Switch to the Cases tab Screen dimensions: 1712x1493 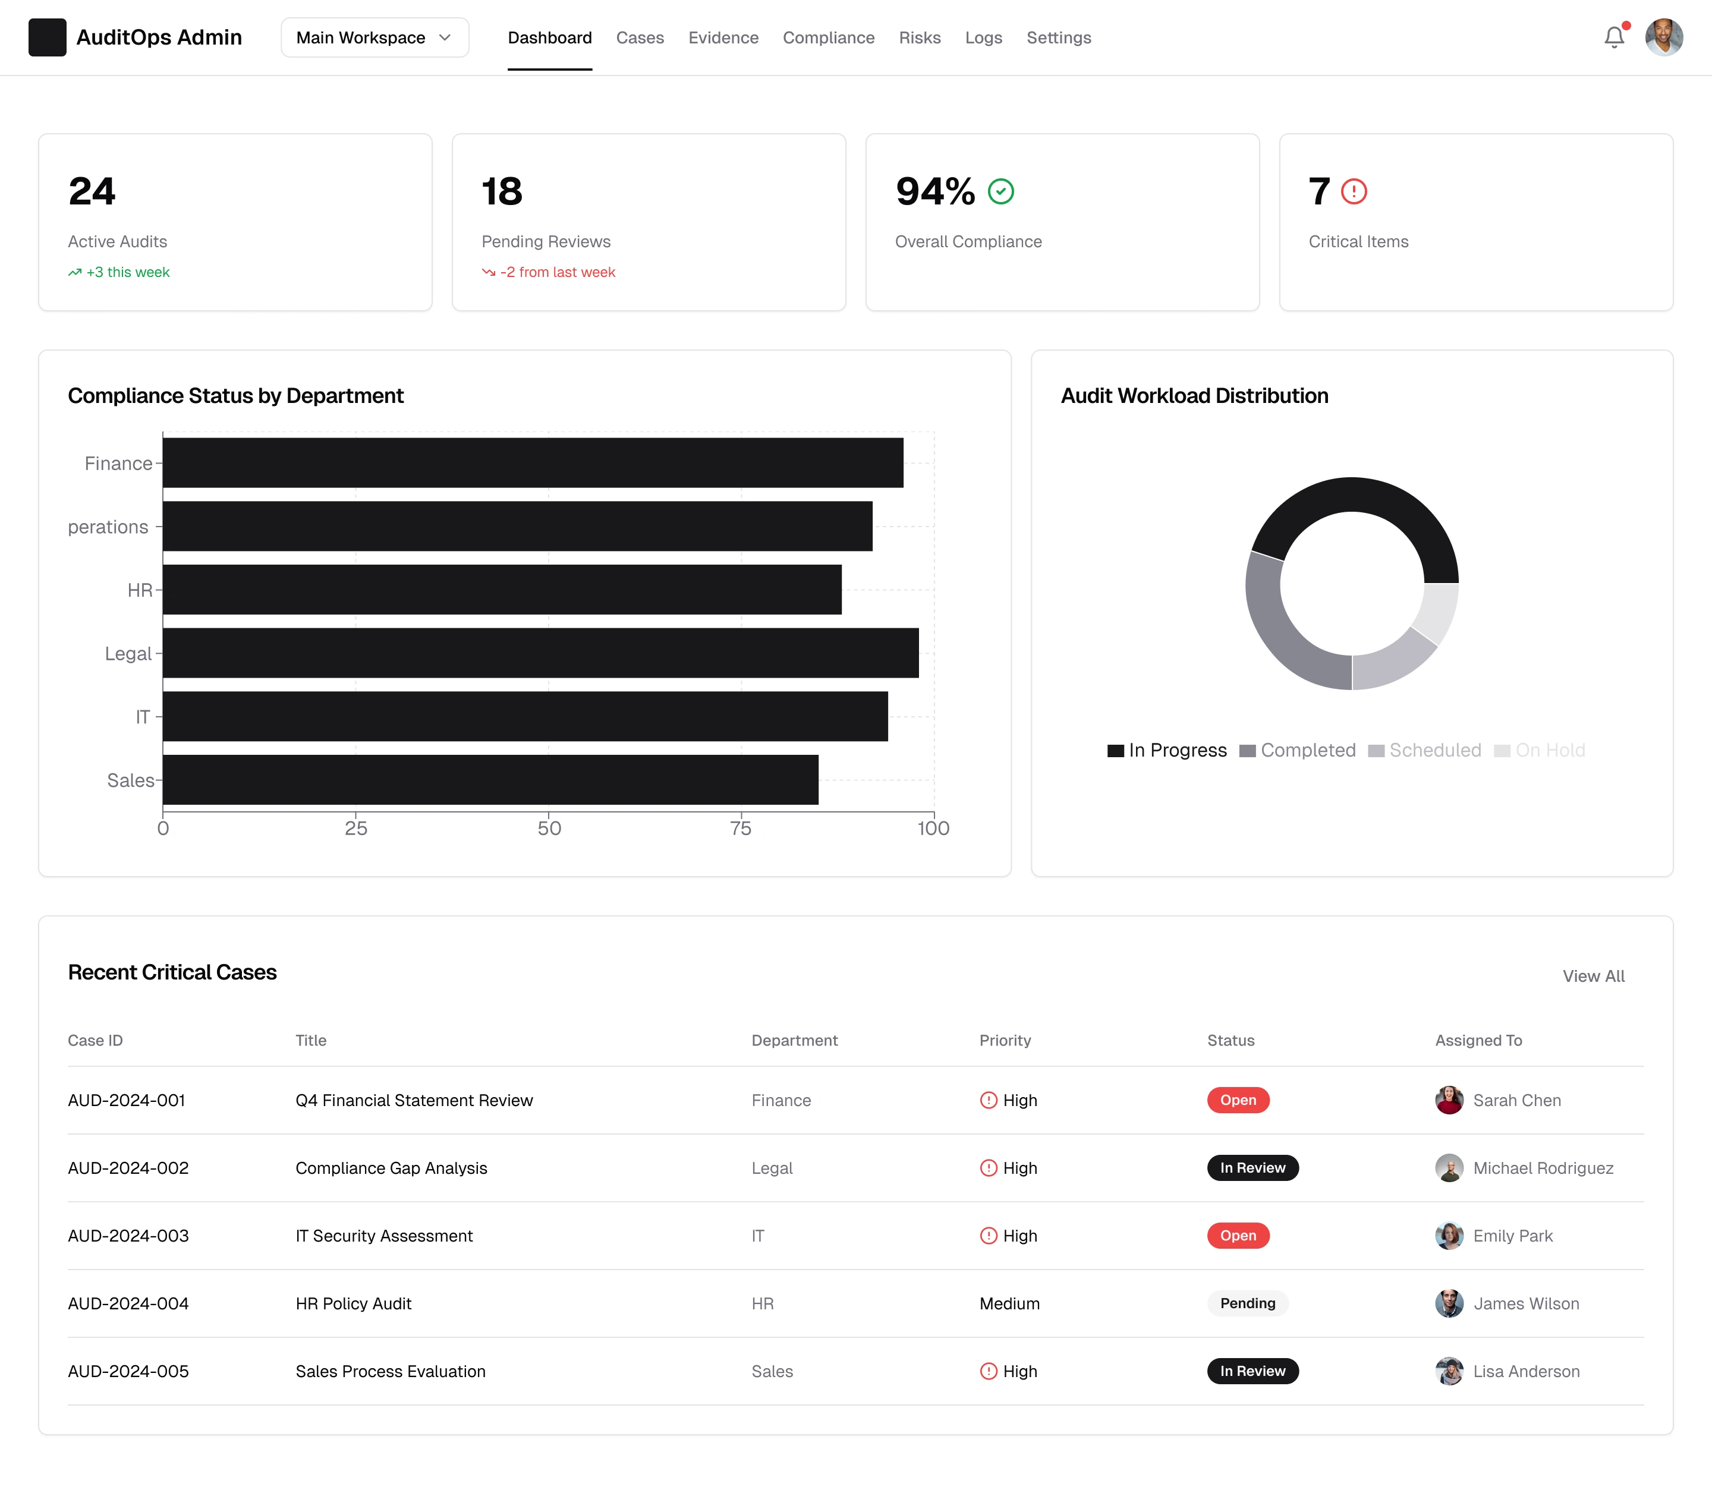pos(640,37)
